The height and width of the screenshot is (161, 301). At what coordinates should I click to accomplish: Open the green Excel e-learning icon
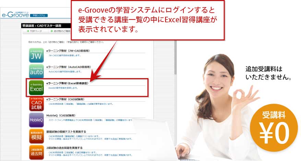36,88
